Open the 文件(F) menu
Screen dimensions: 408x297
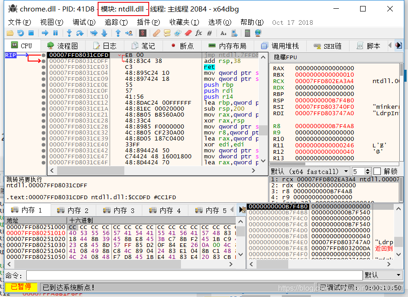[19, 22]
